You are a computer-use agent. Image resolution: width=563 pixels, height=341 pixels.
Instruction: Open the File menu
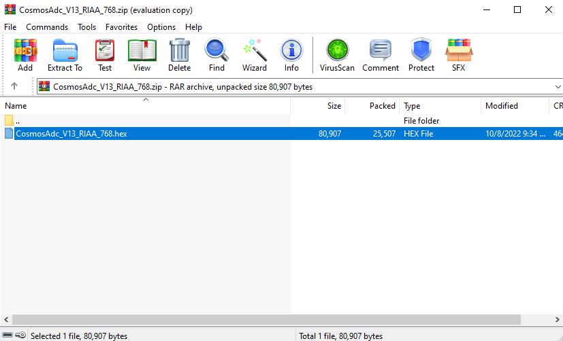10,27
